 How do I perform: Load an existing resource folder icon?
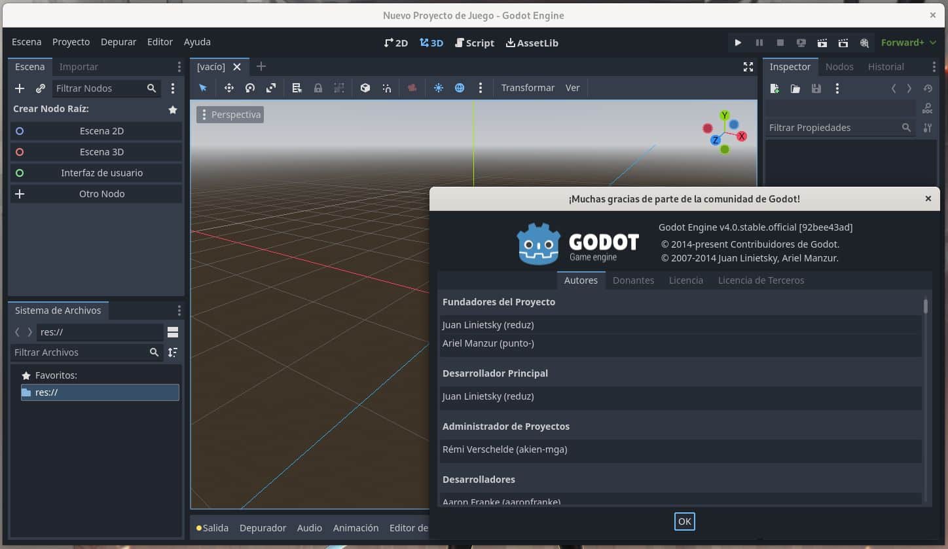pos(795,88)
